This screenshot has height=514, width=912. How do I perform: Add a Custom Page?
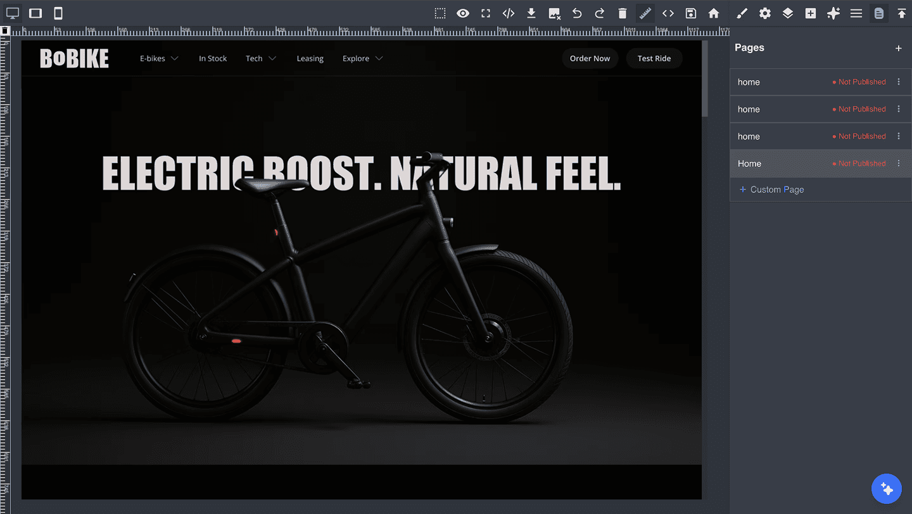(x=771, y=189)
